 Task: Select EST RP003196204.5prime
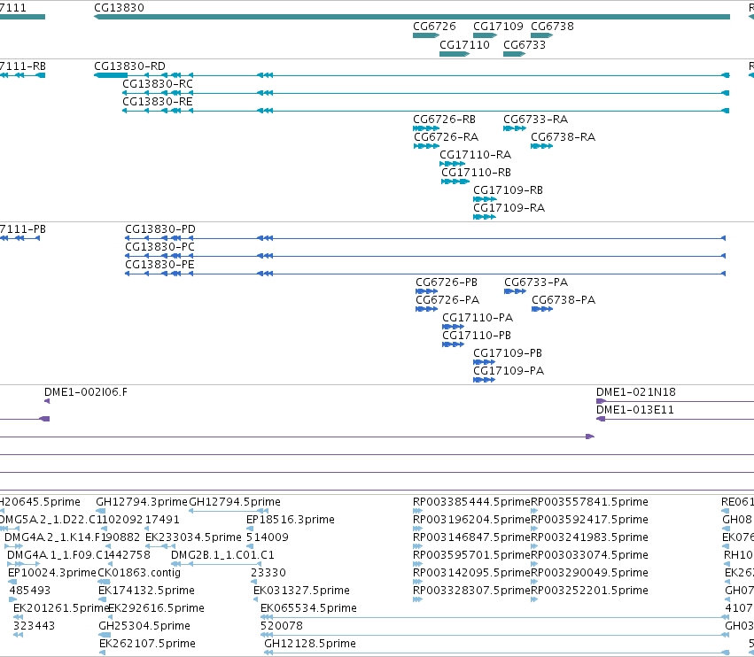tap(417, 529)
